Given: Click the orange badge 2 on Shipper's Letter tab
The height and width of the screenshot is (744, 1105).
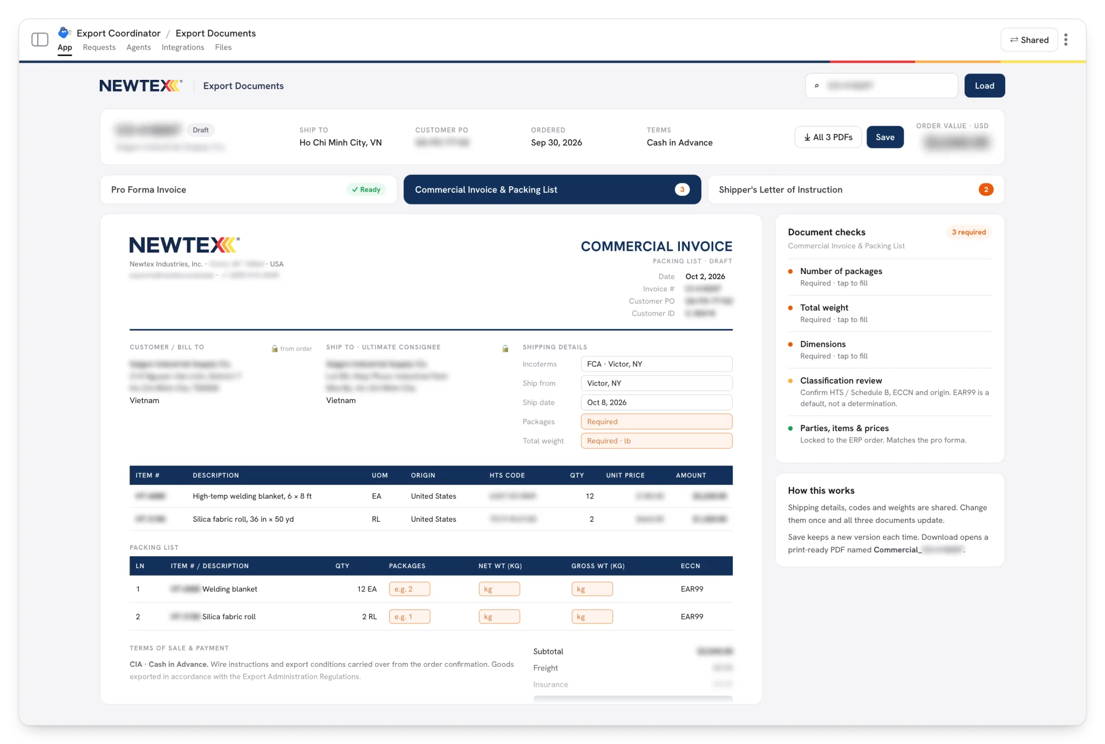Looking at the screenshot, I should (986, 189).
